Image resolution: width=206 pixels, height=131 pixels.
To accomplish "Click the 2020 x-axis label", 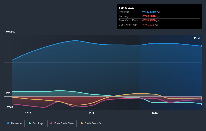I will point(155,113).
